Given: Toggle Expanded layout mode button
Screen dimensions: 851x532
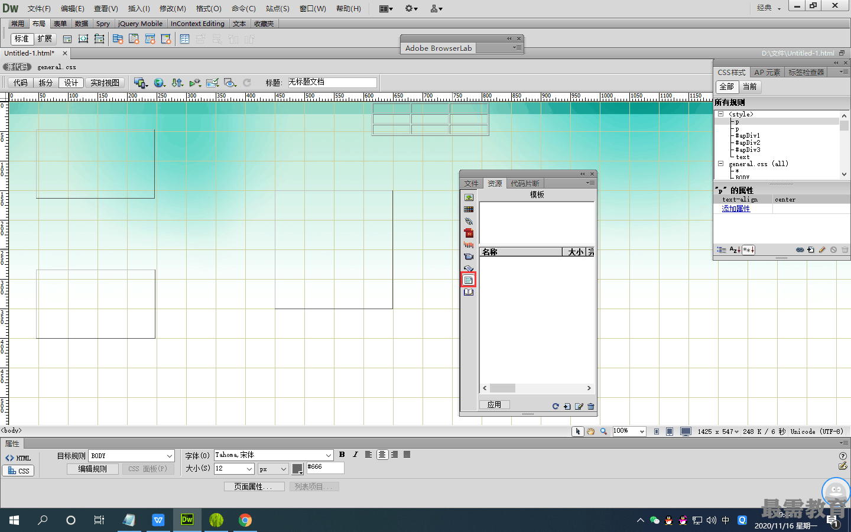Looking at the screenshot, I should pos(45,39).
